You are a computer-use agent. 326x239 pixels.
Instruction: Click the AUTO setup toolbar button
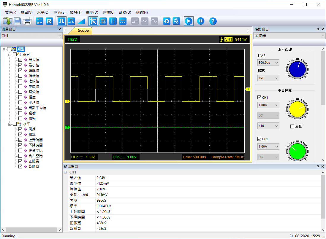click(176, 21)
